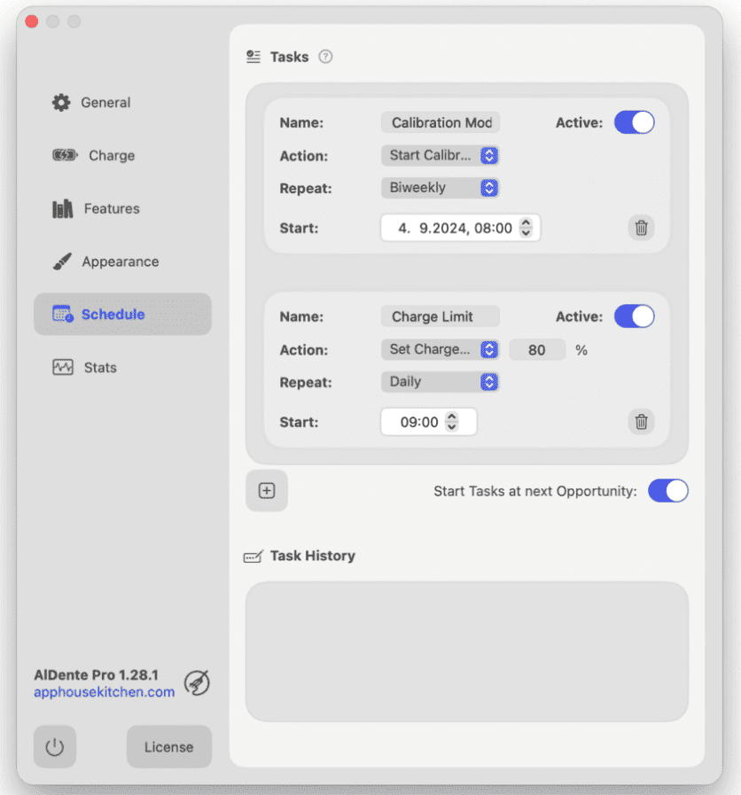Go to the Appearance tab

click(x=105, y=261)
